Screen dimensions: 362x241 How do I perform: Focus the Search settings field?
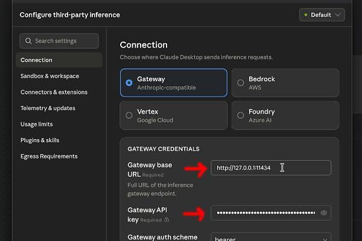click(59, 41)
